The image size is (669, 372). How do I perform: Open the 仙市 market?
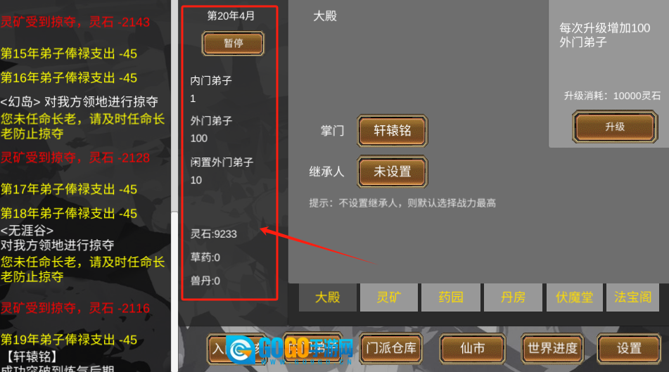point(472,349)
